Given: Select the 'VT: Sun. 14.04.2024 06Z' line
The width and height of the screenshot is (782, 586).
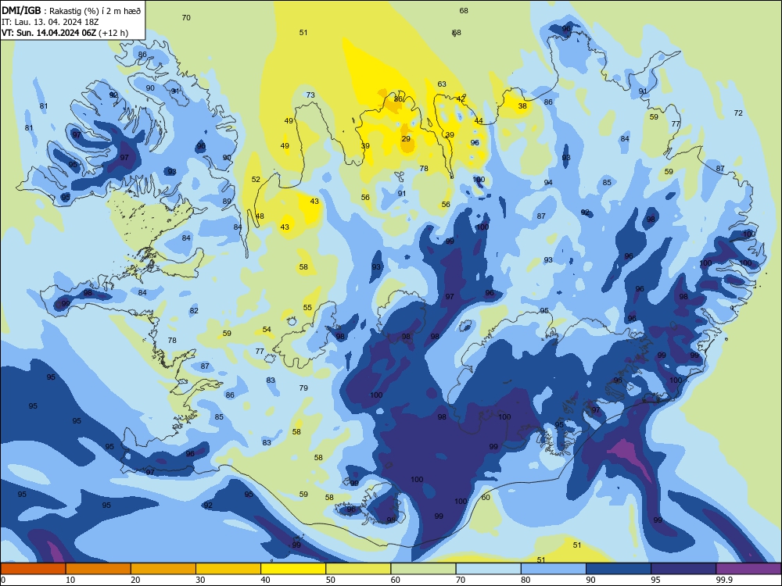Looking at the screenshot, I should click(x=48, y=33).
